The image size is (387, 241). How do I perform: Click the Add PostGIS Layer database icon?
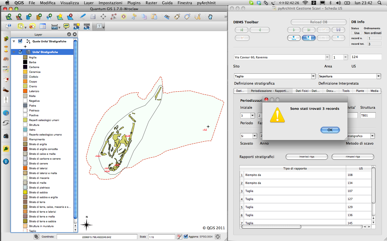click(29, 17)
